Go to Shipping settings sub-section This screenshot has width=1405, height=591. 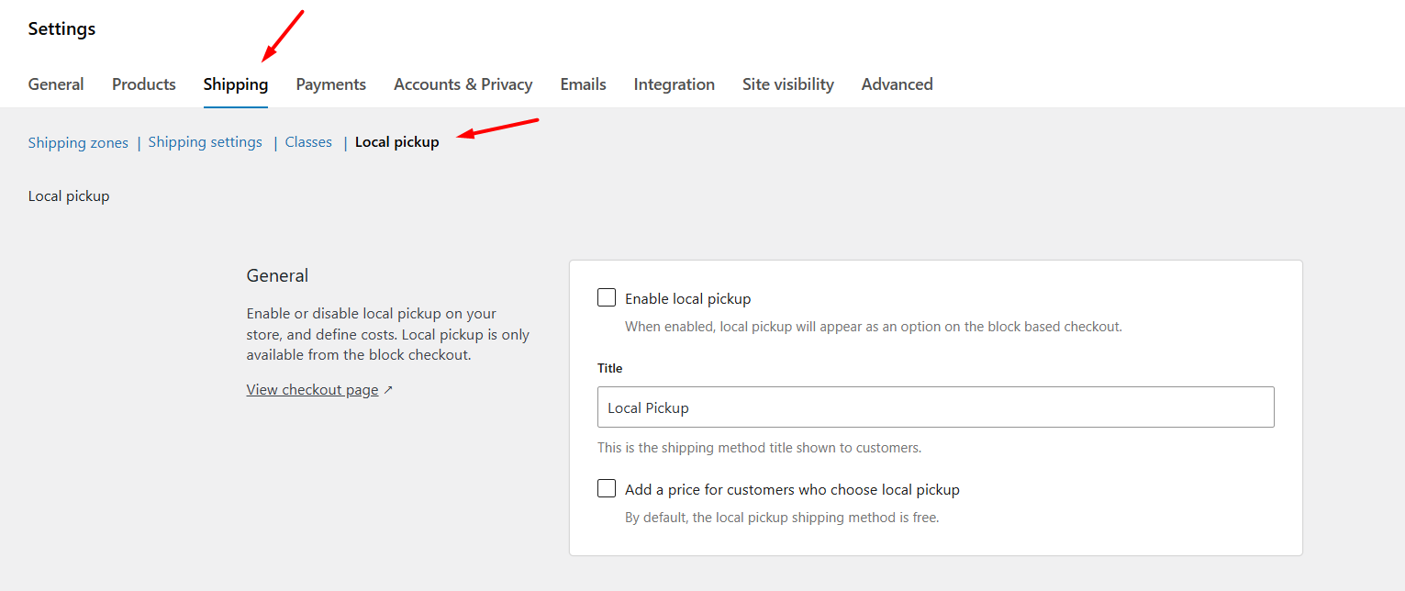(206, 142)
